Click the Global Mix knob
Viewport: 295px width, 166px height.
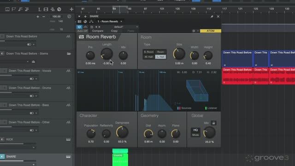tap(209, 132)
